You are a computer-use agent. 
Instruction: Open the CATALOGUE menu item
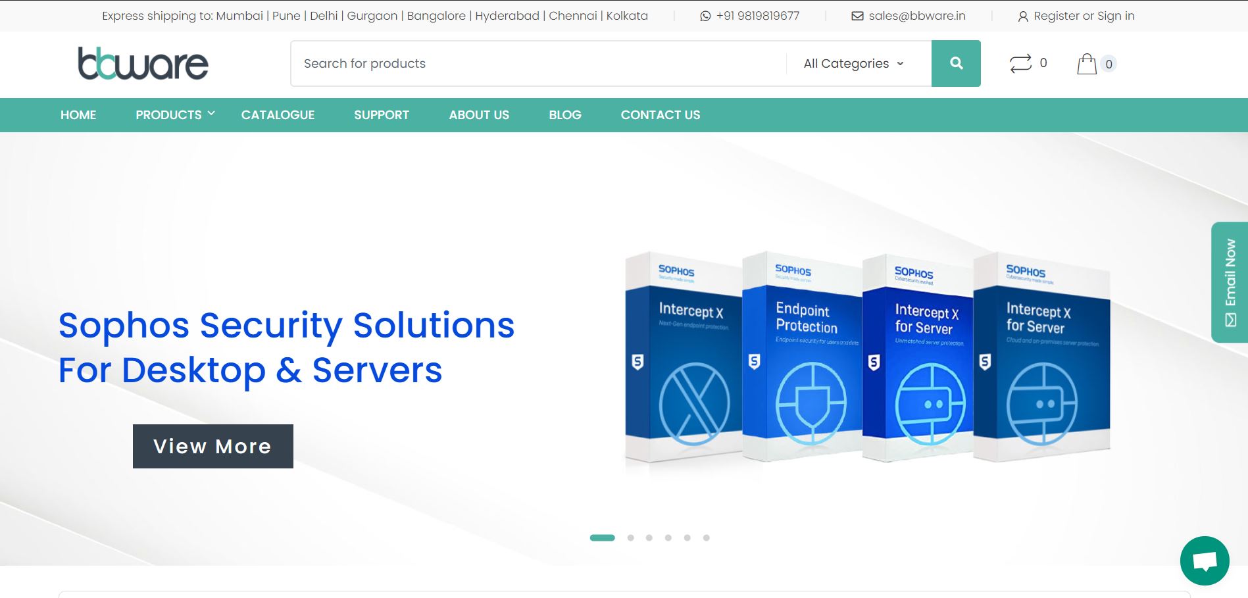pos(278,115)
